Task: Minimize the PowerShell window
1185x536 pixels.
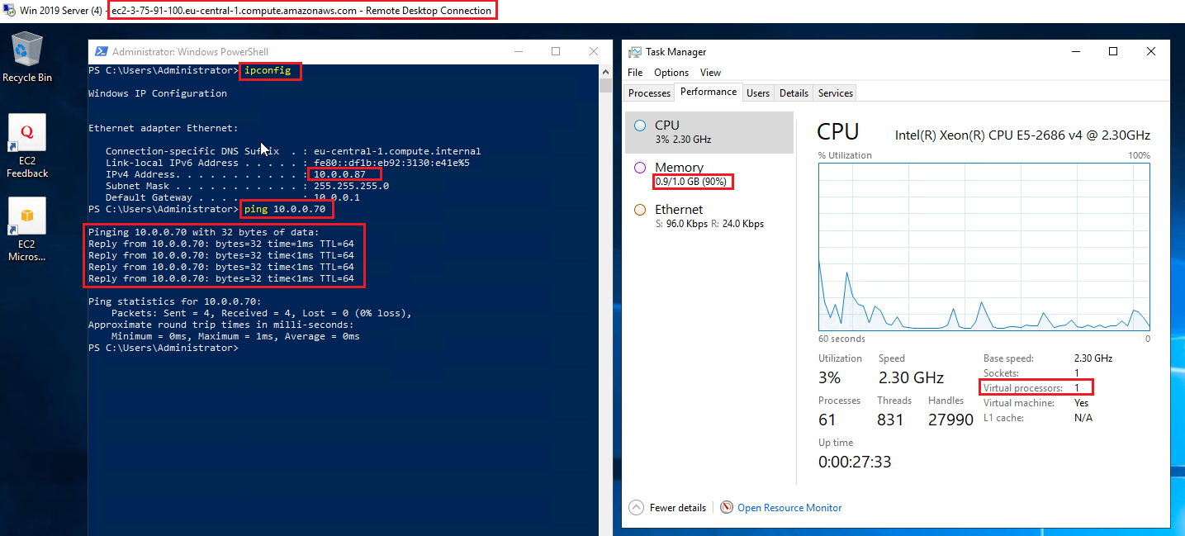Action: coord(519,51)
